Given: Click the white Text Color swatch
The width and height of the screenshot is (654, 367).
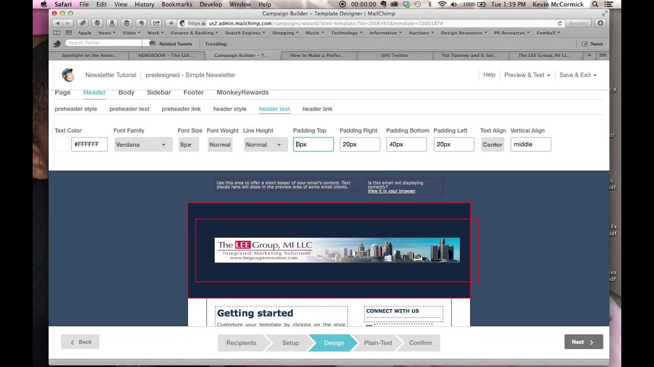Looking at the screenshot, I should tap(62, 145).
